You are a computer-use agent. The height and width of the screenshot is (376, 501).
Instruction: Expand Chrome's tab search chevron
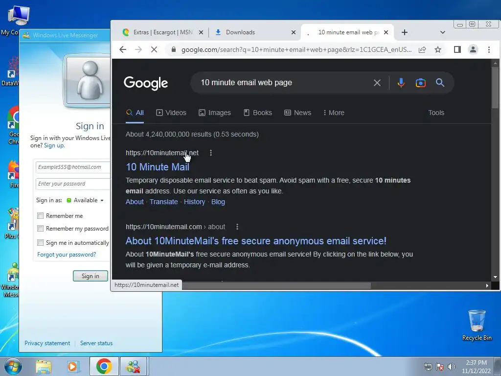coord(442,32)
